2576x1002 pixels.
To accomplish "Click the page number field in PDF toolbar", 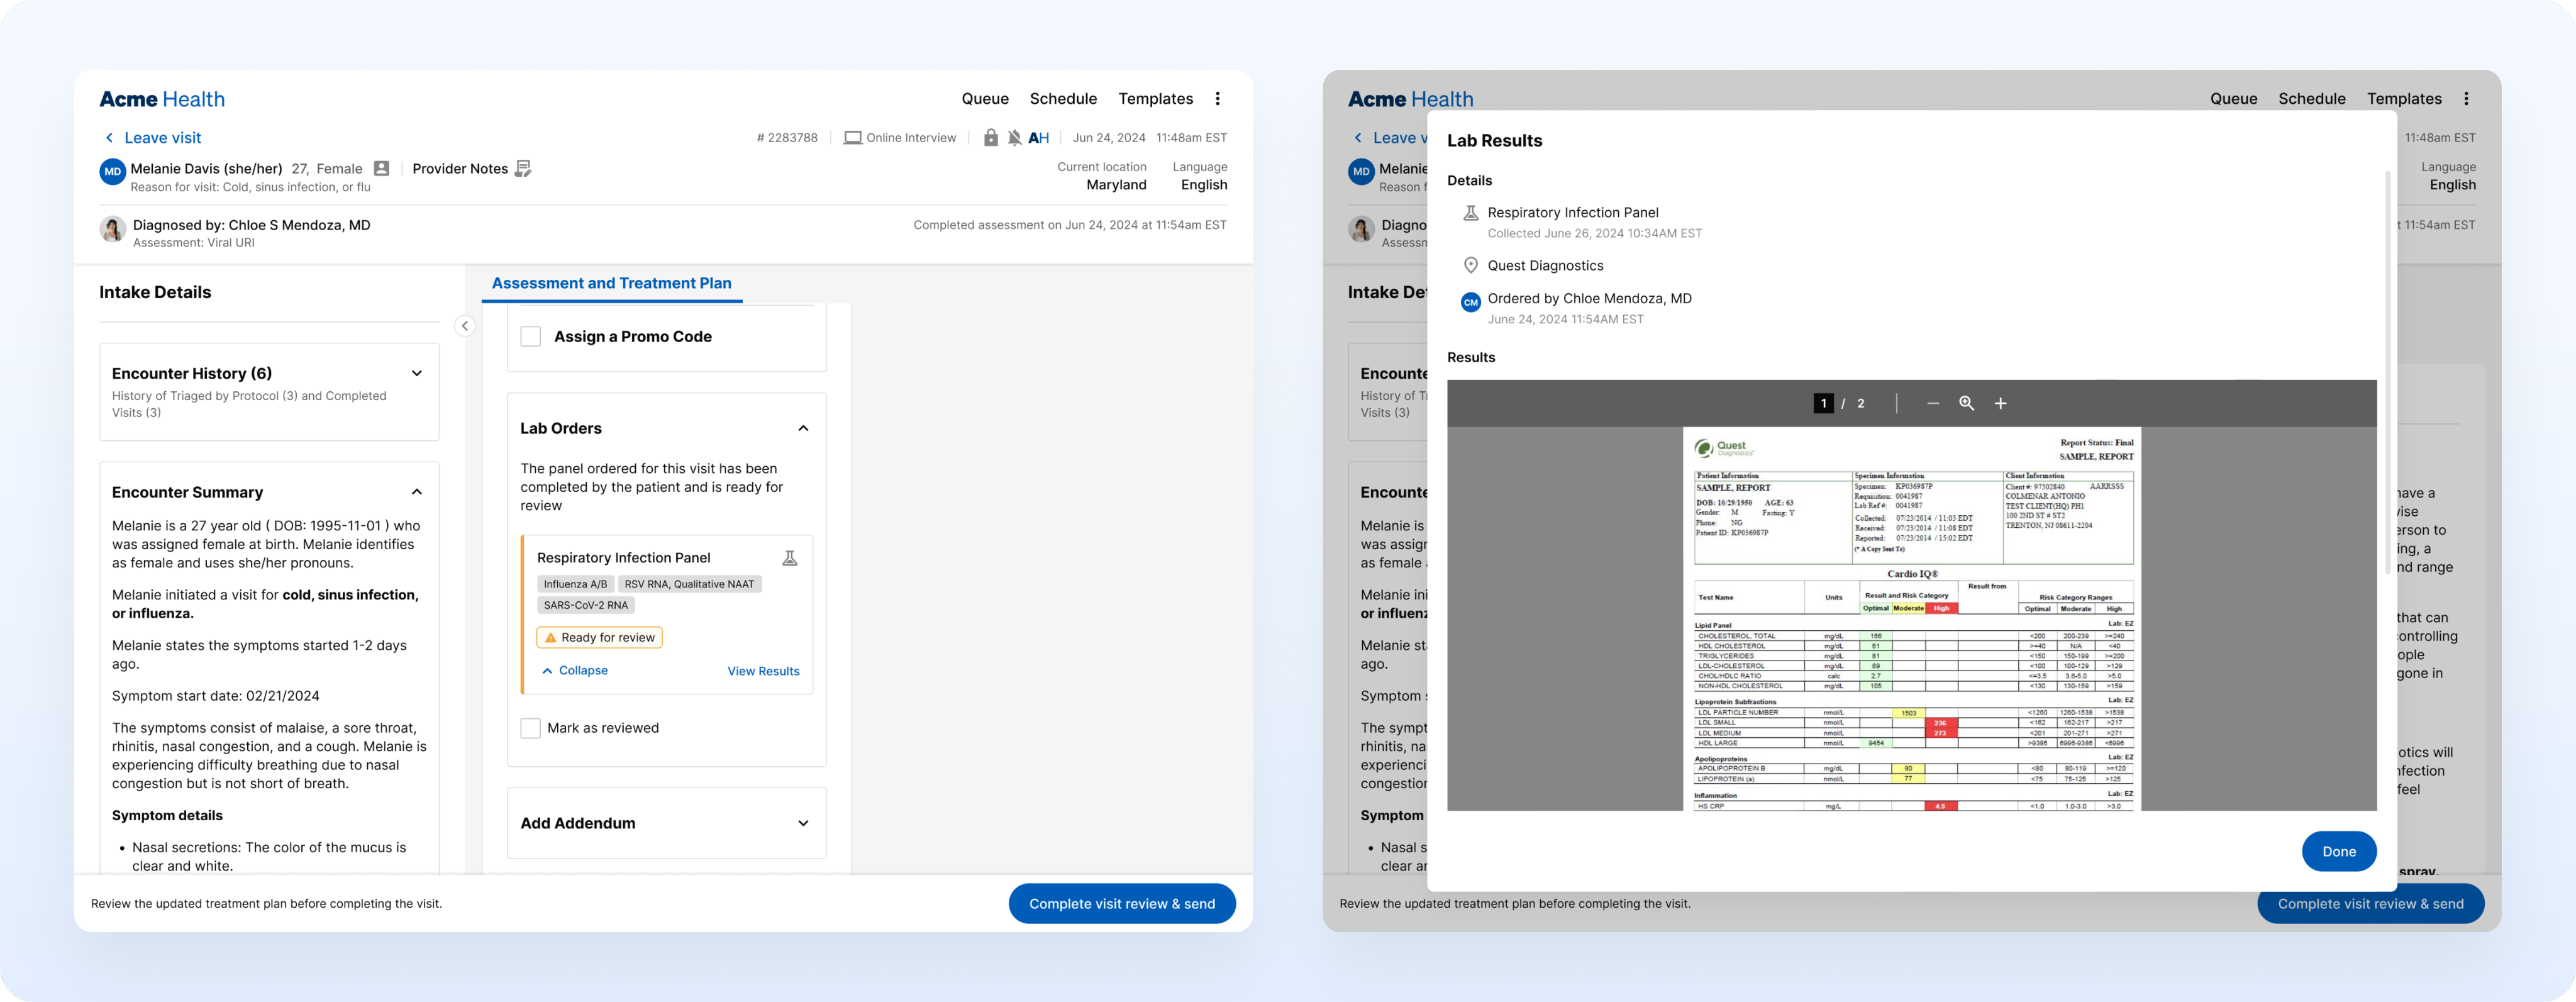I will [x=1823, y=403].
